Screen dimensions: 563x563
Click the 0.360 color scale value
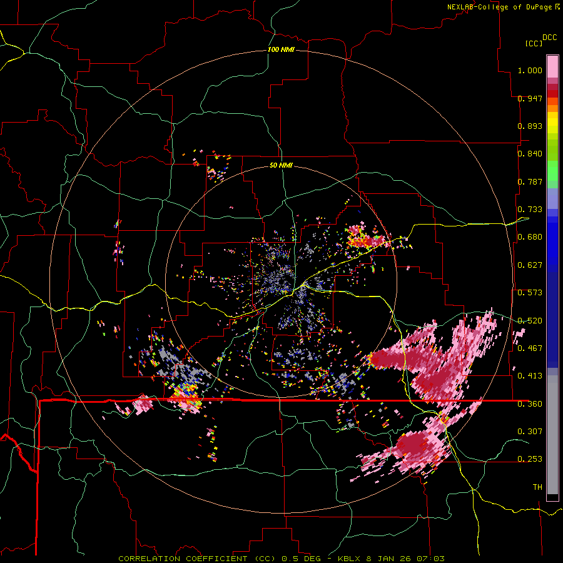click(530, 404)
